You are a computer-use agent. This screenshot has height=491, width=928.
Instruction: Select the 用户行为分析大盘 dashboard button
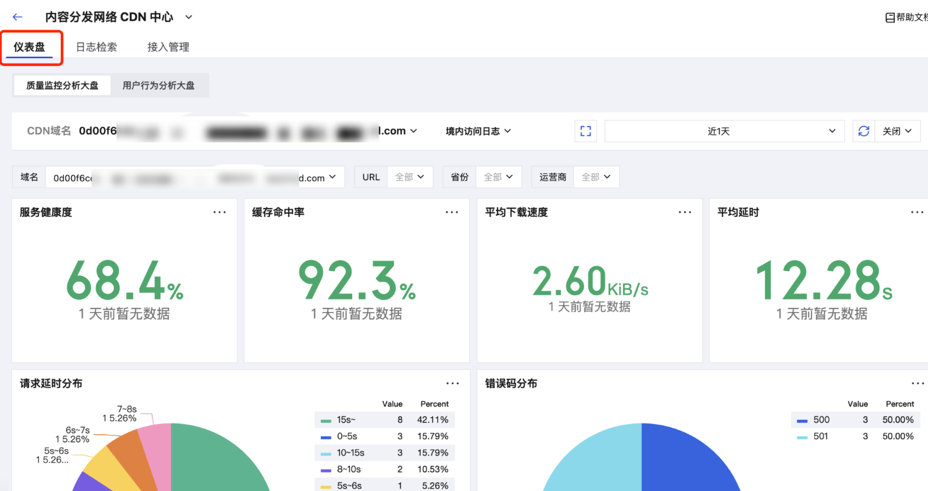[x=158, y=86]
